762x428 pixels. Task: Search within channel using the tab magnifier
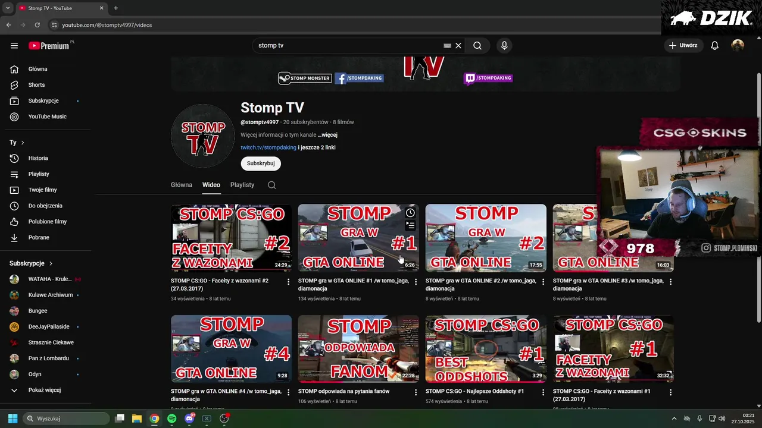(x=271, y=185)
